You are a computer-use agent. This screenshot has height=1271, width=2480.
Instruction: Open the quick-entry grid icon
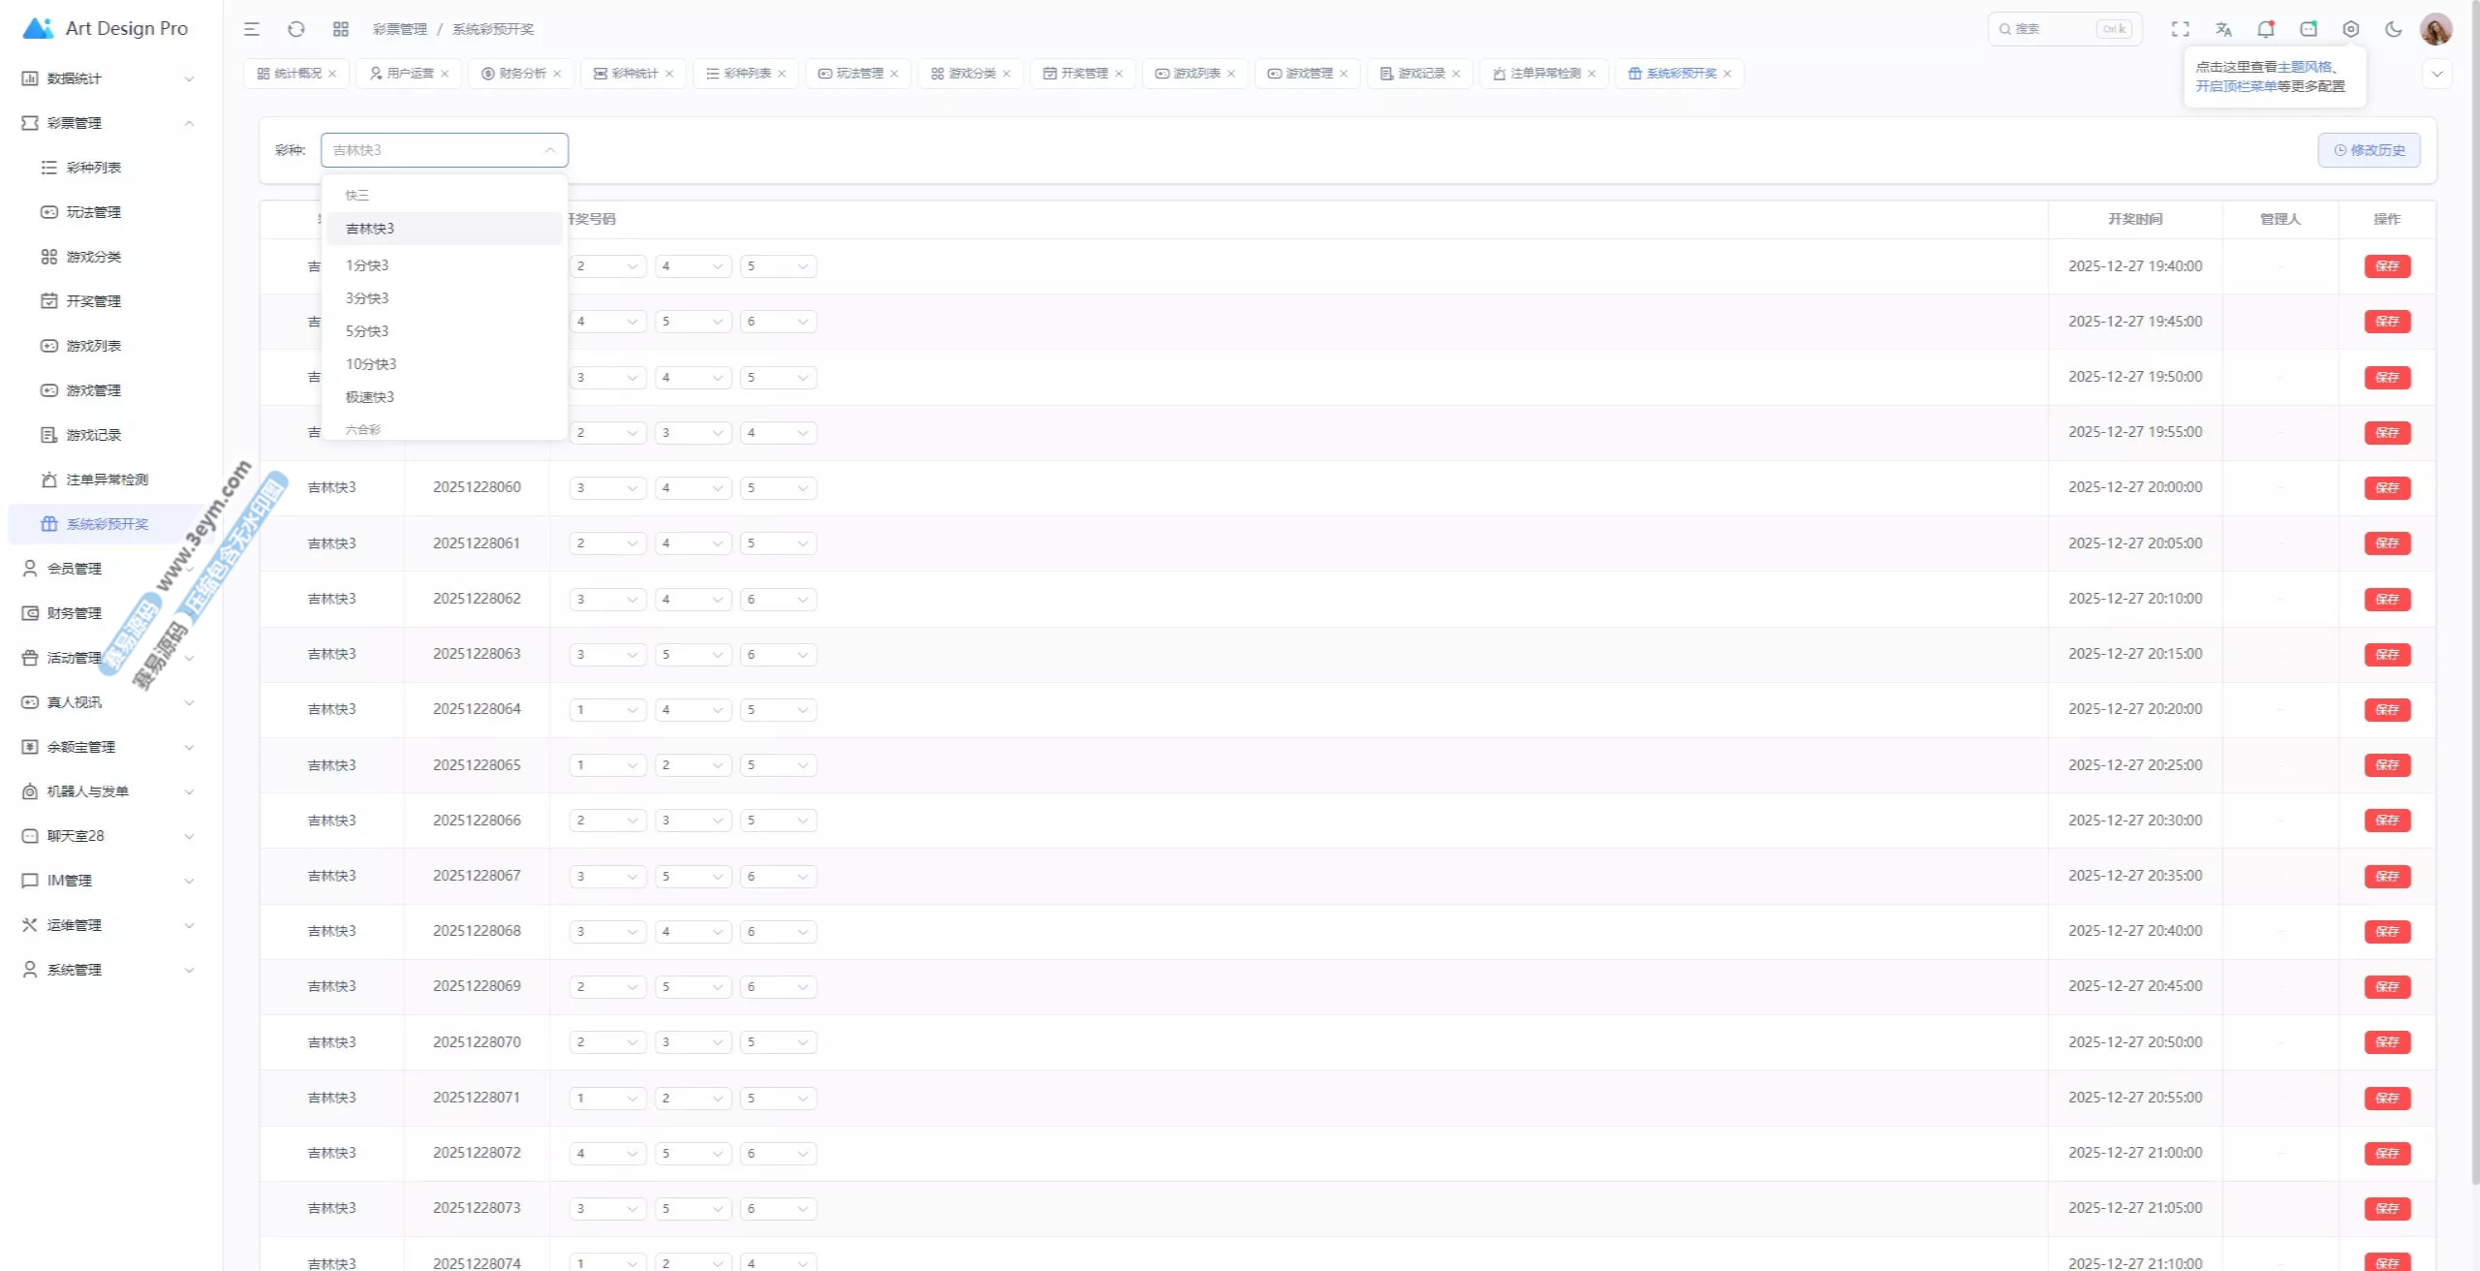(340, 29)
